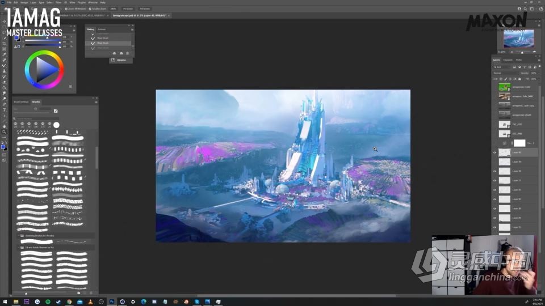Open the Filter menu
Image resolution: width=545 pixels, height=306 pixels.
coord(58,2)
